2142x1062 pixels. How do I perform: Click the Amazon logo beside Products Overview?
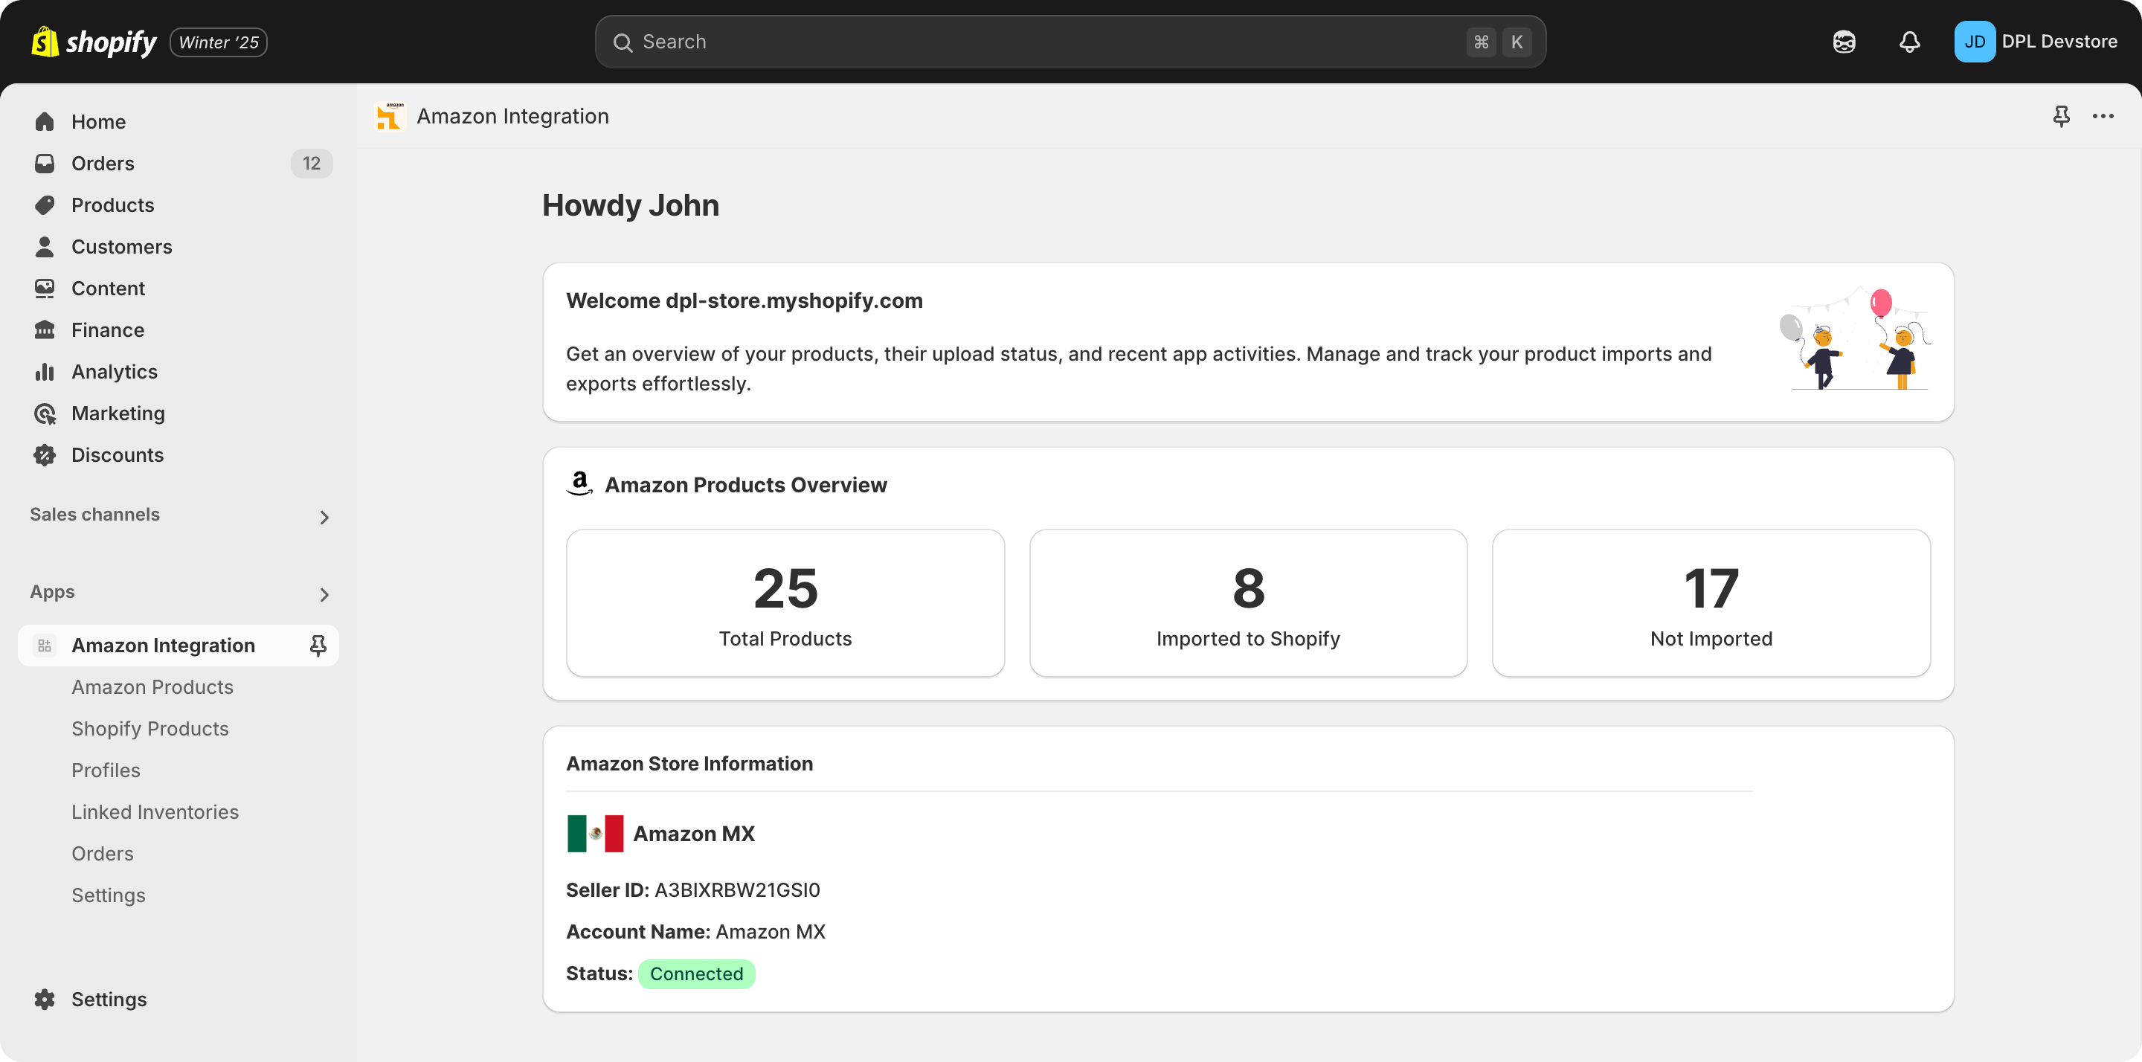pos(579,484)
